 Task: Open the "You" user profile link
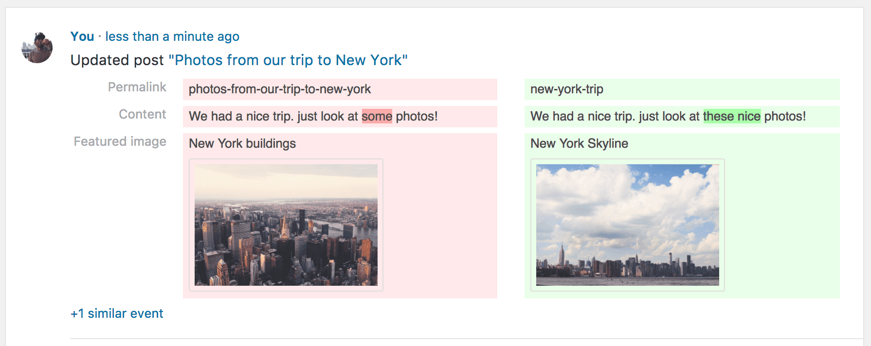tap(82, 36)
